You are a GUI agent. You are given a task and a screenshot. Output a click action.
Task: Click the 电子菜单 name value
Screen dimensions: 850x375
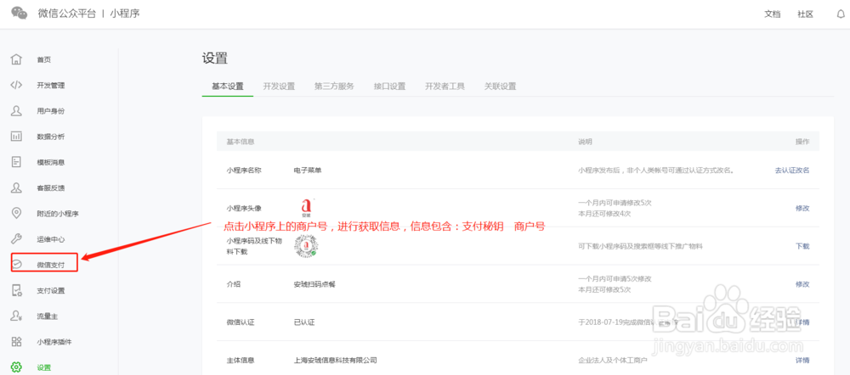tap(308, 171)
